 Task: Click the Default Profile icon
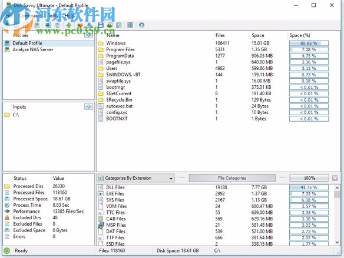[7, 43]
